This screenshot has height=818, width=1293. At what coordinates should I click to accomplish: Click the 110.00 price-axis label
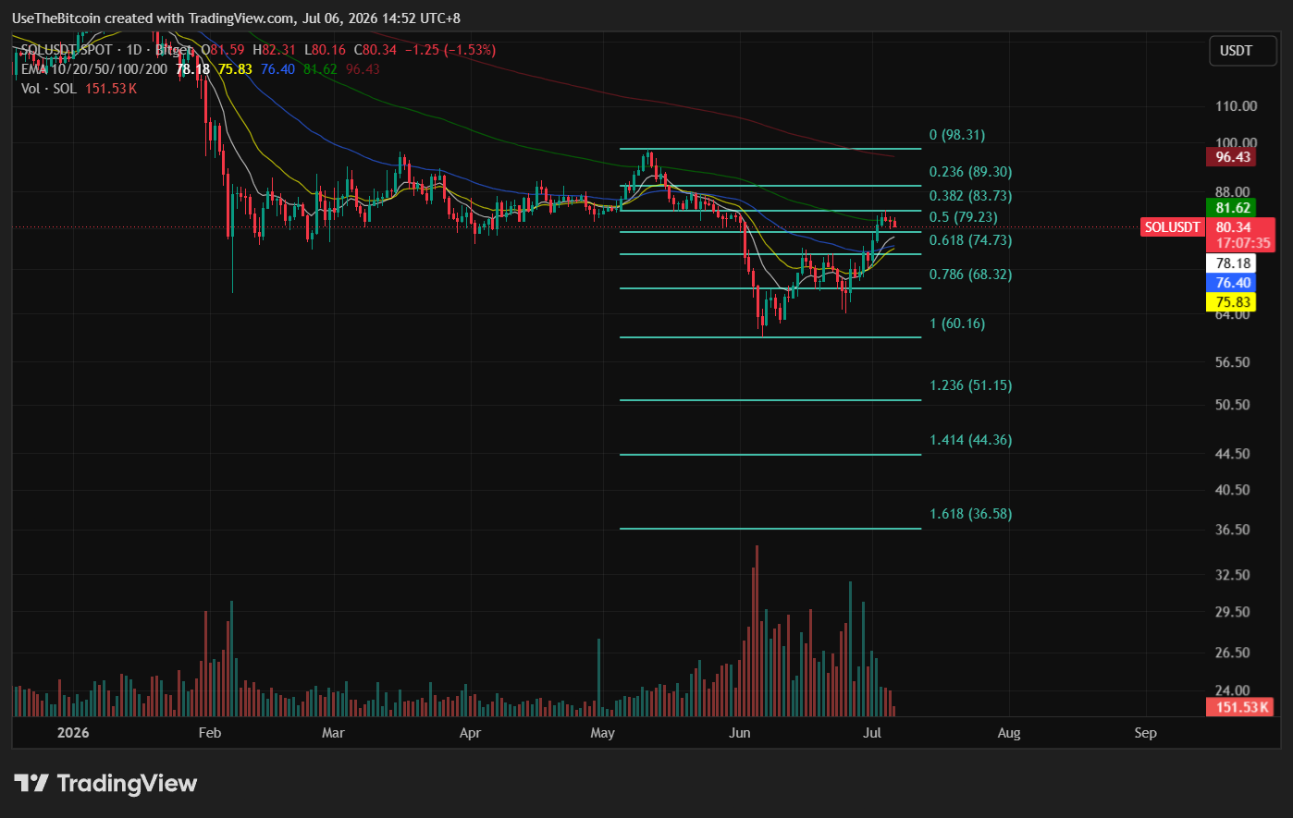point(1236,106)
